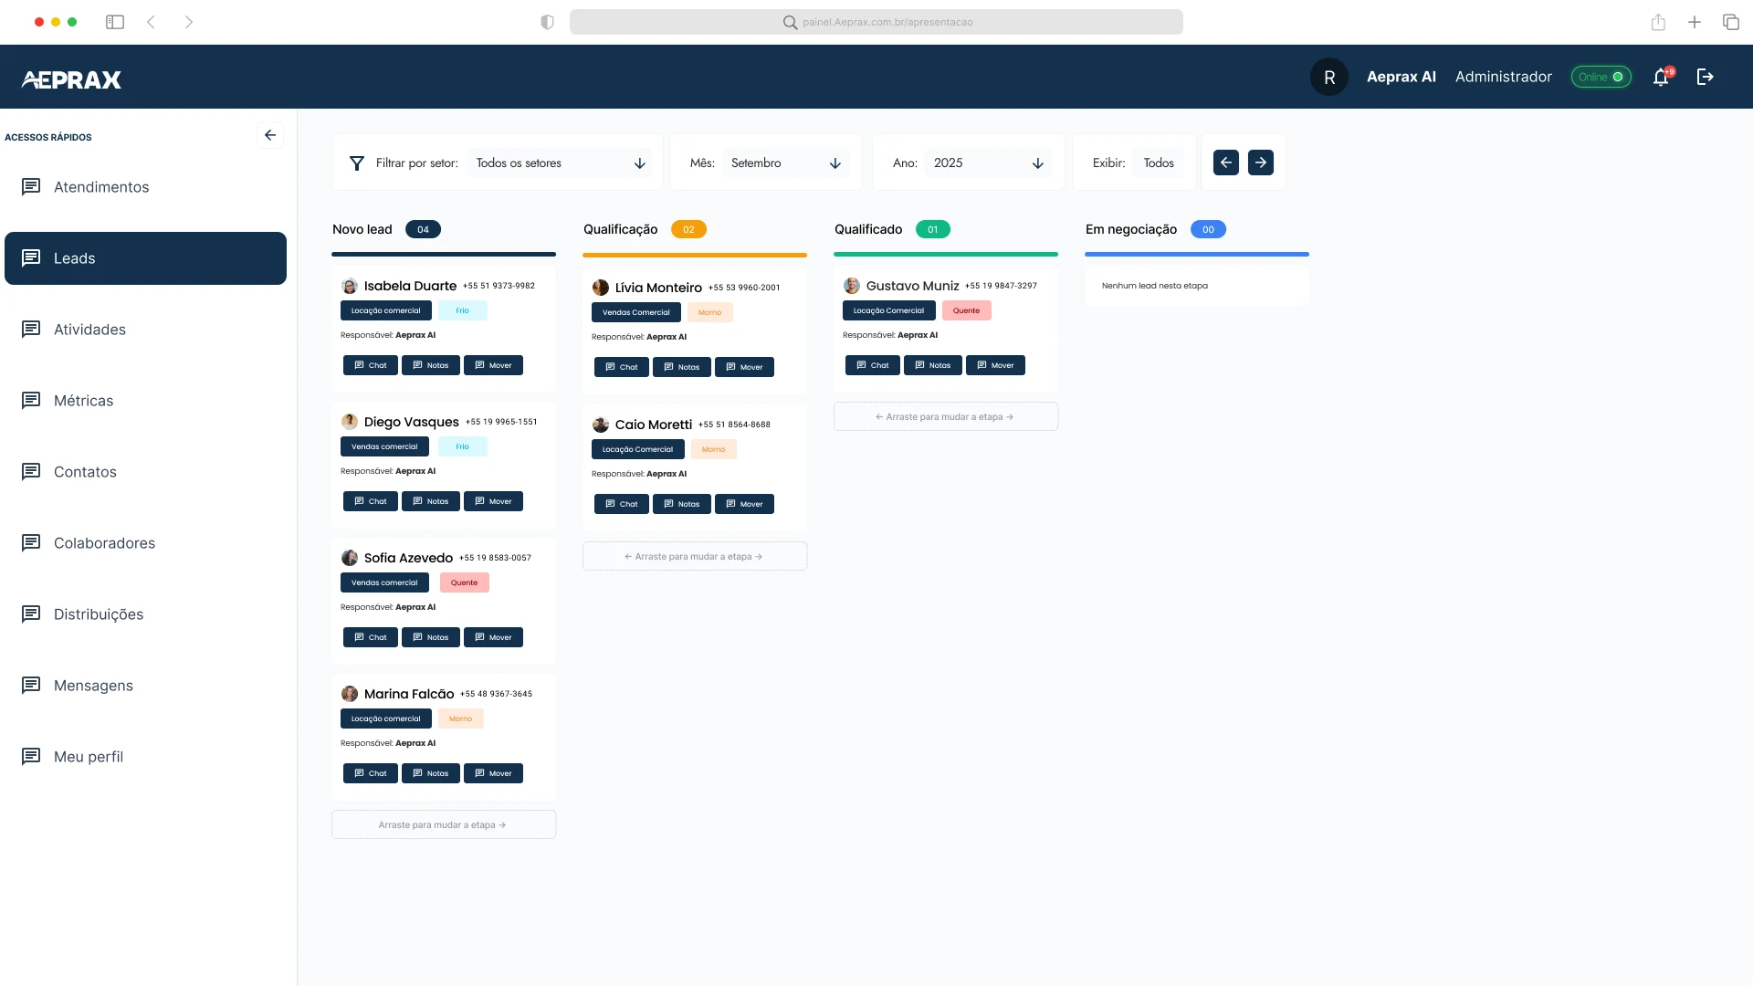Open Chat for Gustavo Muniz
This screenshot has width=1753, height=986.
[872, 365]
